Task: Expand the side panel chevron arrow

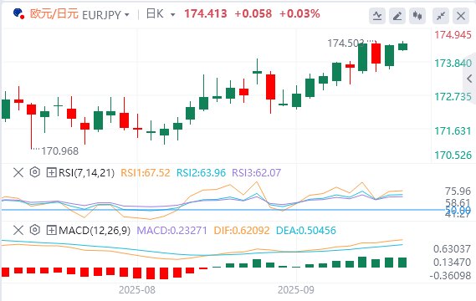Action: pyautogui.click(x=469, y=79)
